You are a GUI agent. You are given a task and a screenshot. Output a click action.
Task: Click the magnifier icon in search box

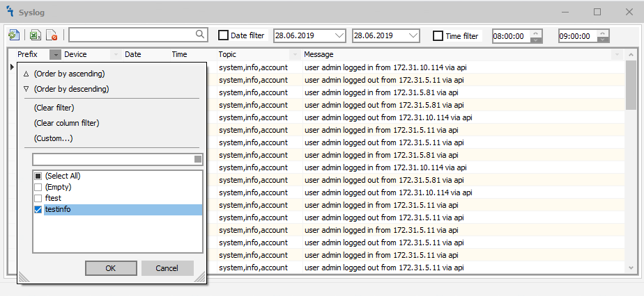(200, 34)
